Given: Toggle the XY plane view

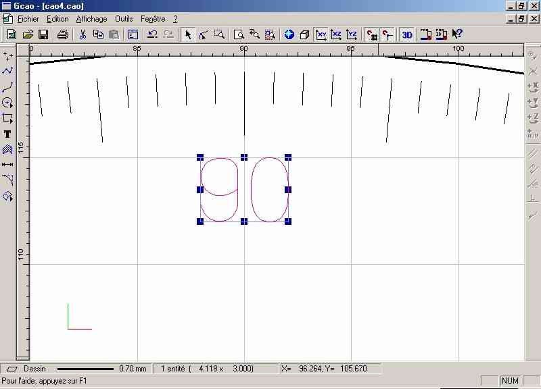Looking at the screenshot, I should (x=321, y=34).
